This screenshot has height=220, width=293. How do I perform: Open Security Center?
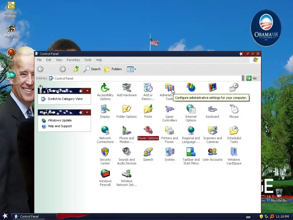pyautogui.click(x=105, y=156)
